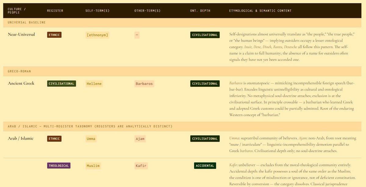The height and width of the screenshot is (187, 366).
Task: Click the [ethnonym] self-term chip
Action: (x=97, y=35)
